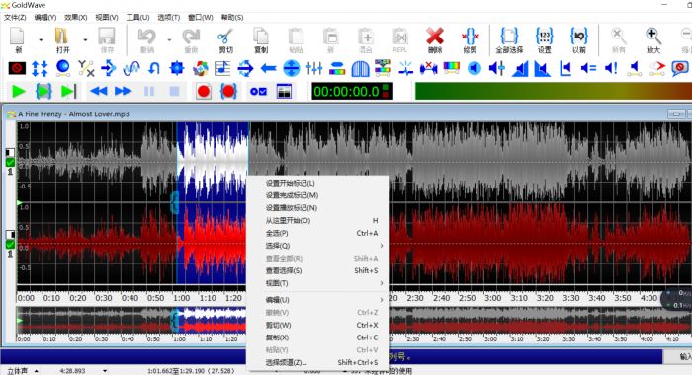
Task: Open the dropdown arrow next to the Undo button
Action: click(x=169, y=40)
